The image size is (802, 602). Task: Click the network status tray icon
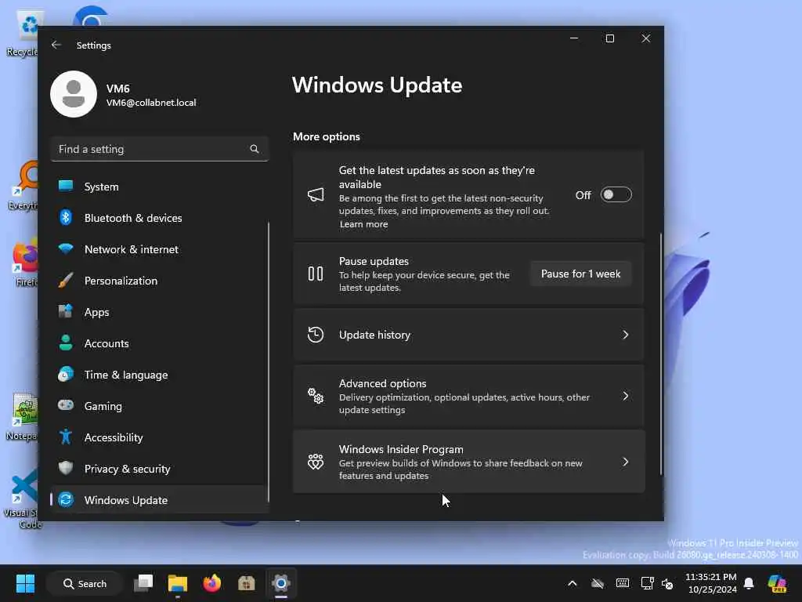(647, 583)
